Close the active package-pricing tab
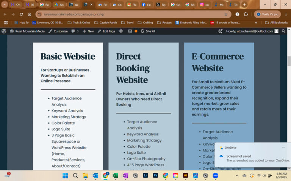The image size is (291, 181). (x=91, y=5)
